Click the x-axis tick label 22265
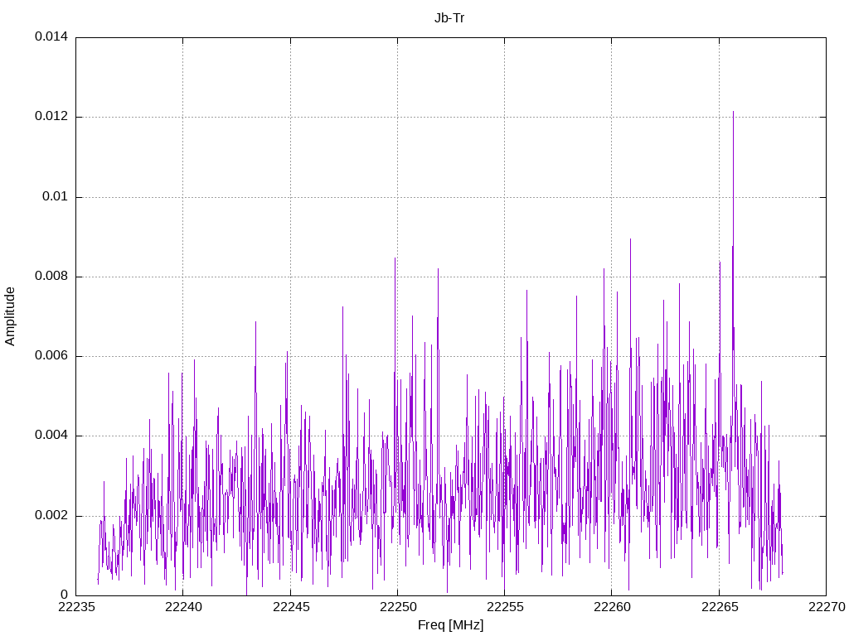The width and height of the screenshot is (849, 636). (x=720, y=607)
